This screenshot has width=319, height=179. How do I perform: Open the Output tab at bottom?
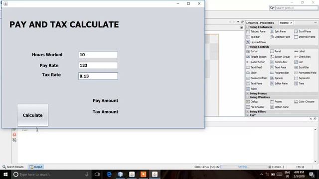36,167
